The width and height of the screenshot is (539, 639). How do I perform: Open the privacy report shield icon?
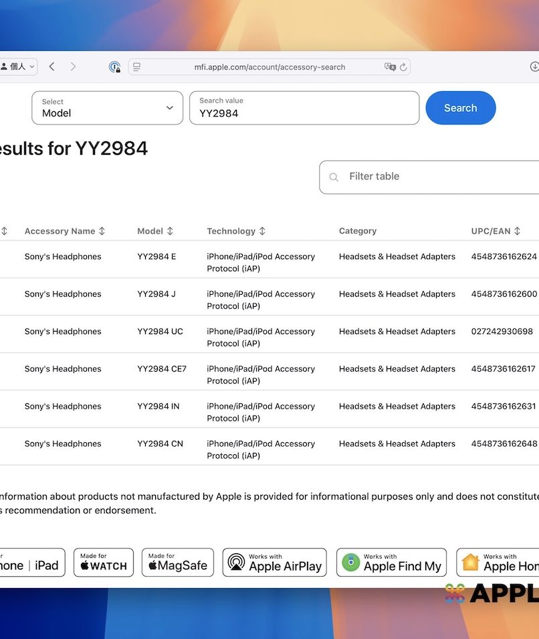(x=114, y=67)
